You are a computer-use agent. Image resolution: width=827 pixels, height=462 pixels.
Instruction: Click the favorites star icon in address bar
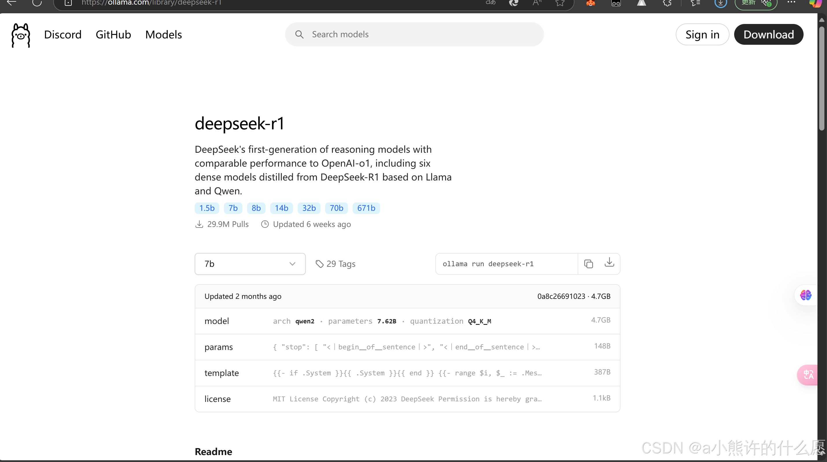(560, 3)
